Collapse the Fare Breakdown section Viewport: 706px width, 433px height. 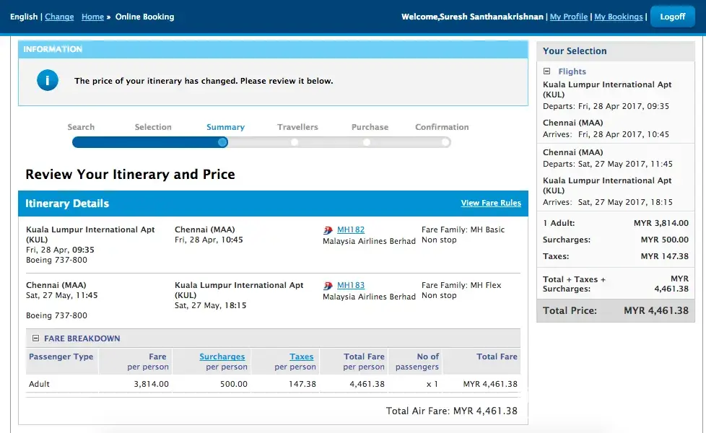(x=35, y=338)
